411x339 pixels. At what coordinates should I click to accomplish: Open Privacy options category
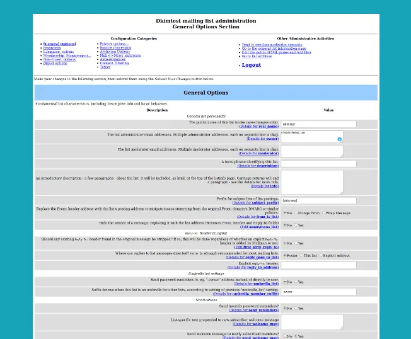(x=114, y=43)
